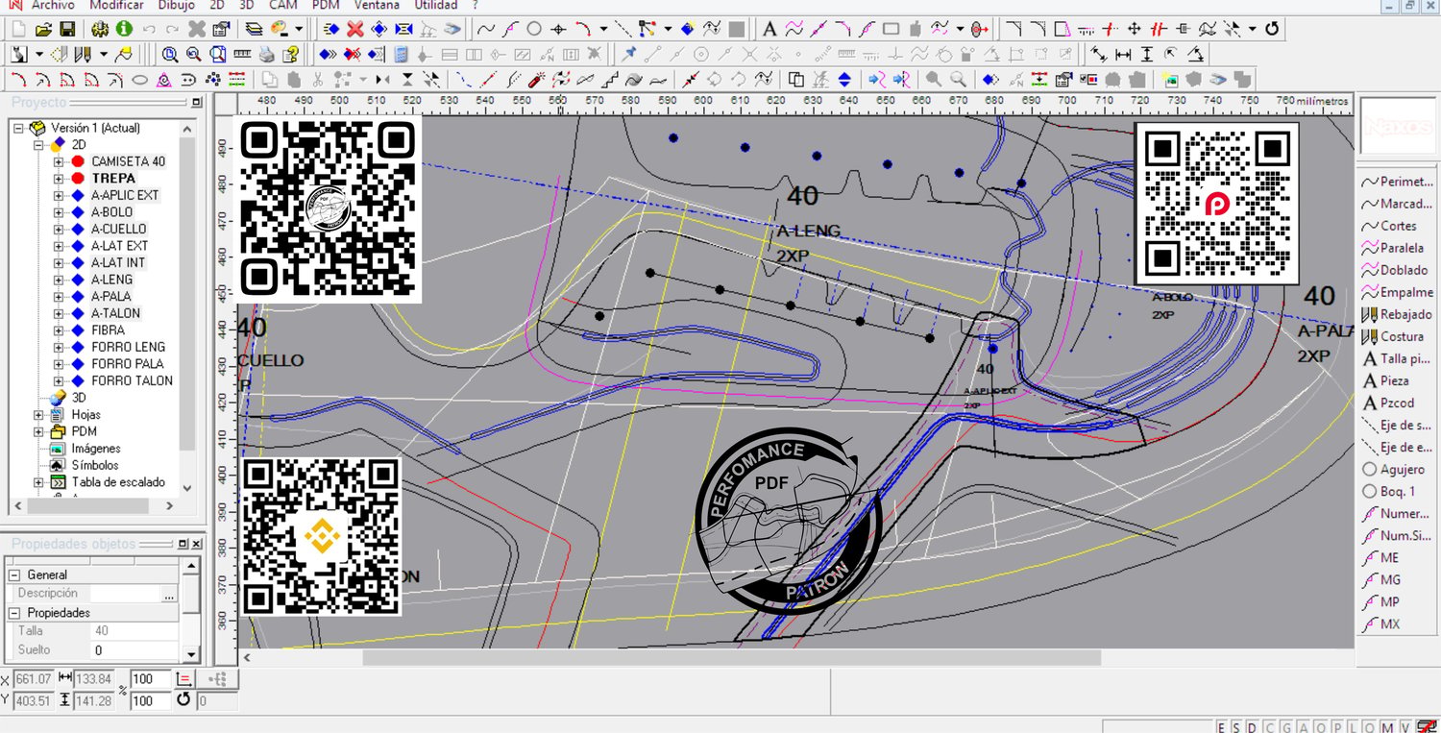The height and width of the screenshot is (733, 1441).
Task: Click the printer icon
Action: click(x=267, y=54)
